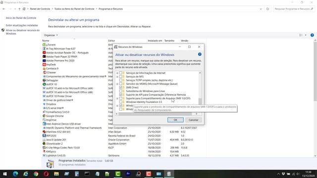
Task: Click the JDownloader 2 icon
Action: coord(44,143)
